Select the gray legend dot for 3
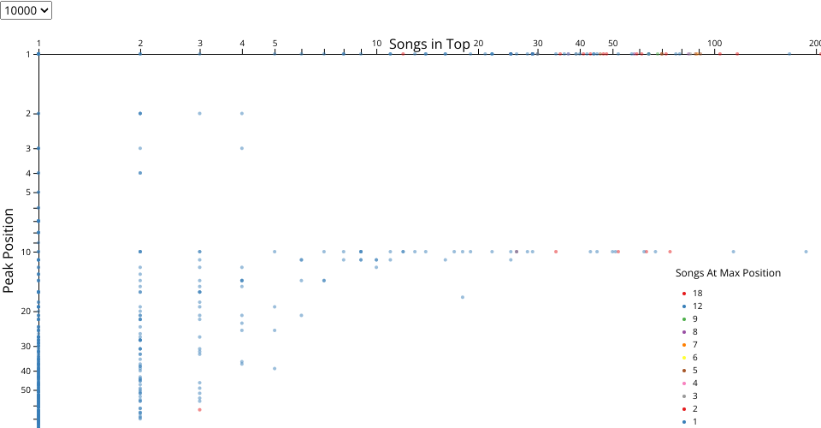This screenshot has width=821, height=428. pos(684,396)
